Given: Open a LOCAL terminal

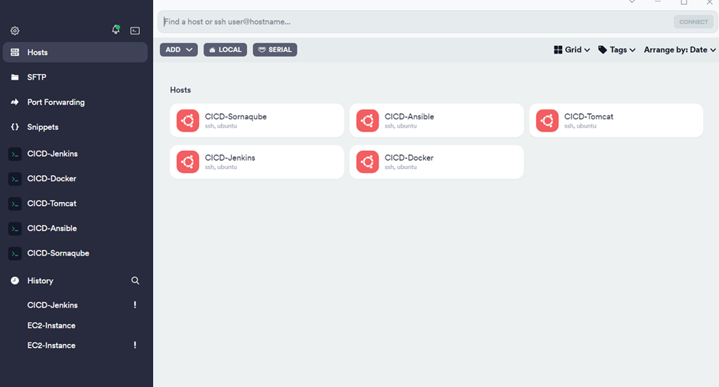Looking at the screenshot, I should point(225,50).
